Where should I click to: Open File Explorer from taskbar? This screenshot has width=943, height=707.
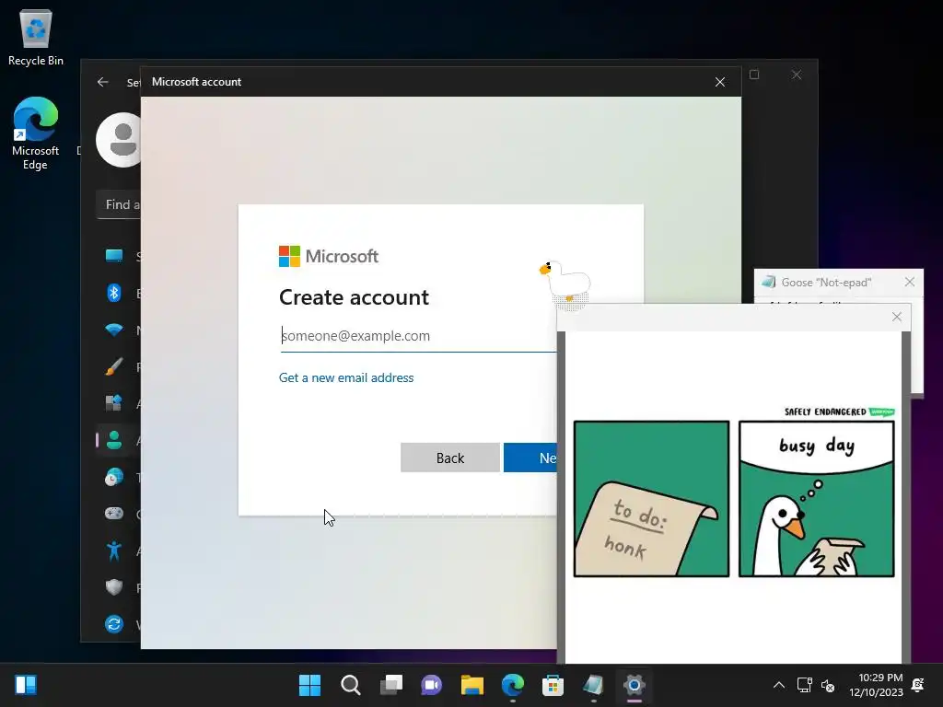tap(472, 685)
